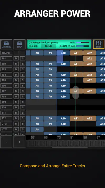Solo track T05

(x=23, y=80)
